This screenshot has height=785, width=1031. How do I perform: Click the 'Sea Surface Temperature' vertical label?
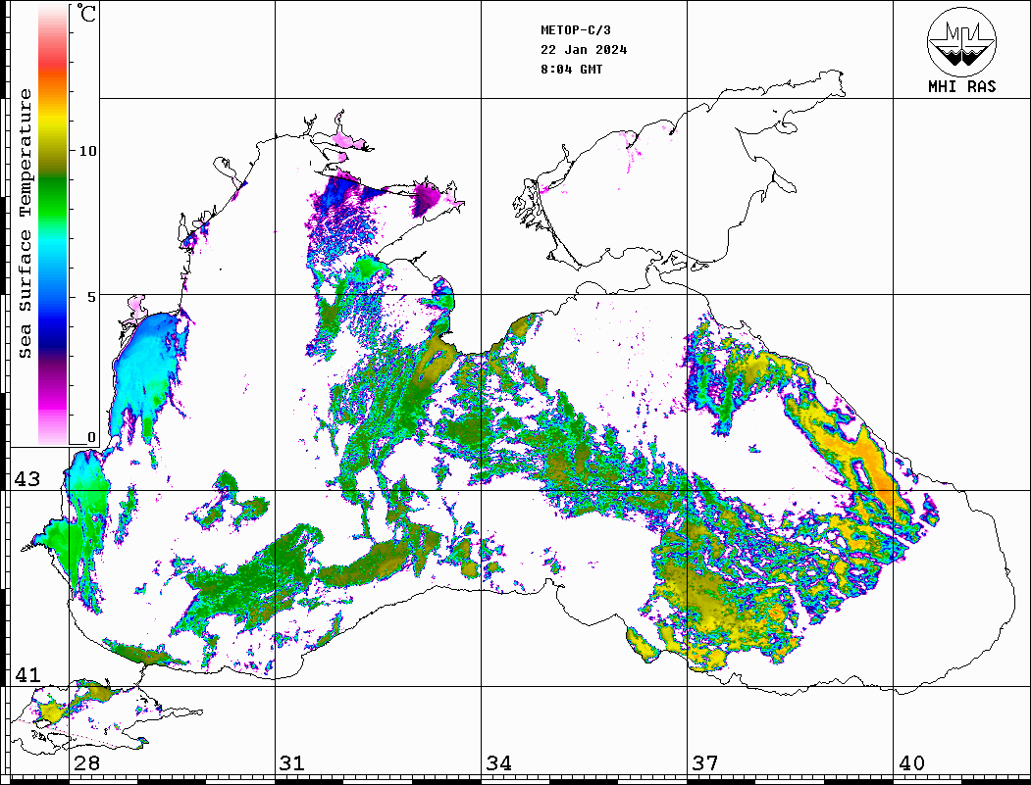[x=25, y=224]
